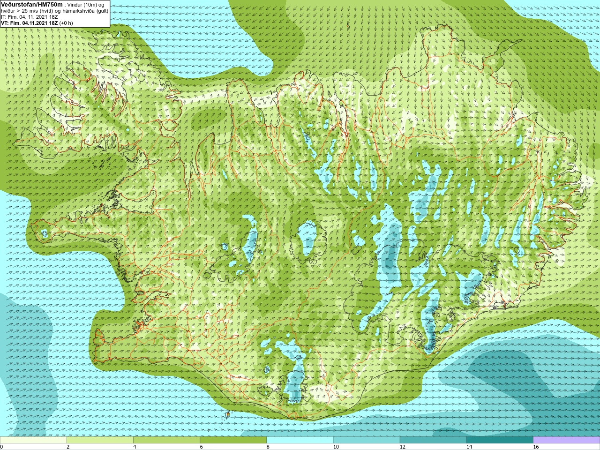Click the legend label '6'
The height and width of the screenshot is (450, 600).
pyautogui.click(x=202, y=447)
